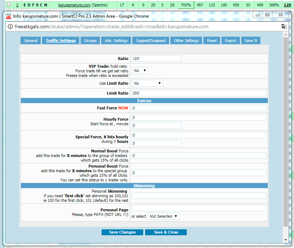Click the E D F S C N flags cell
Screen dimensions: 294x248
[35, 5]
